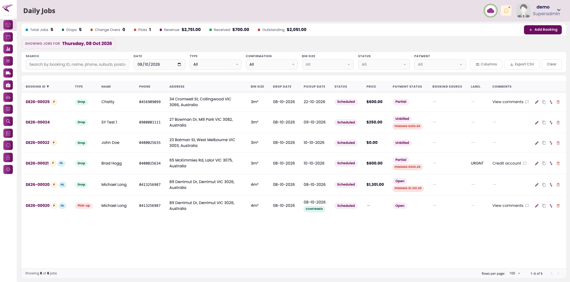Image resolution: width=570 pixels, height=282 pixels.
Task: Open the settings gear sidebar icon
Action: (x=8, y=169)
